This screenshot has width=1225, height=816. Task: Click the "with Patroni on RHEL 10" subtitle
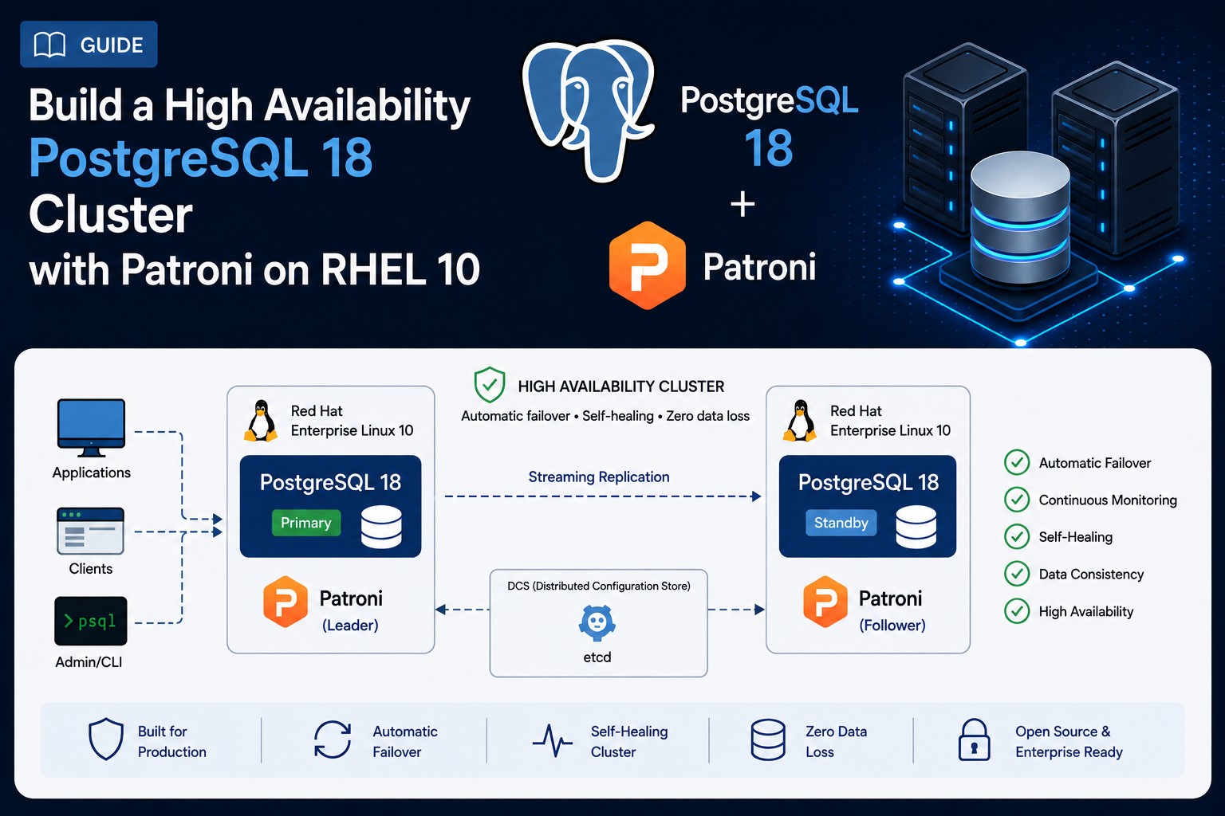coord(254,269)
